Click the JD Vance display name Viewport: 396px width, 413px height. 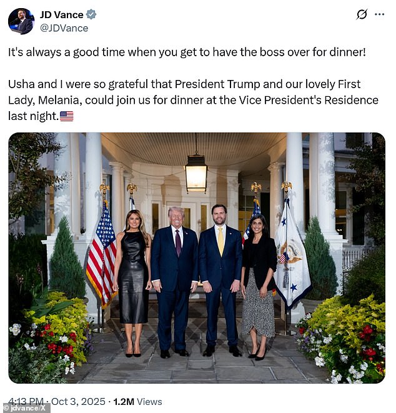coord(62,15)
